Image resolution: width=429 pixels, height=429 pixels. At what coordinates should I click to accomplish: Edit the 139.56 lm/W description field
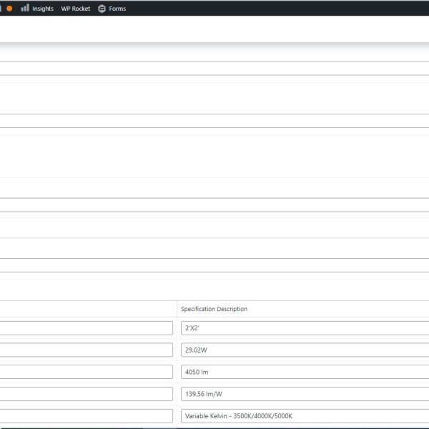pyautogui.click(x=304, y=394)
